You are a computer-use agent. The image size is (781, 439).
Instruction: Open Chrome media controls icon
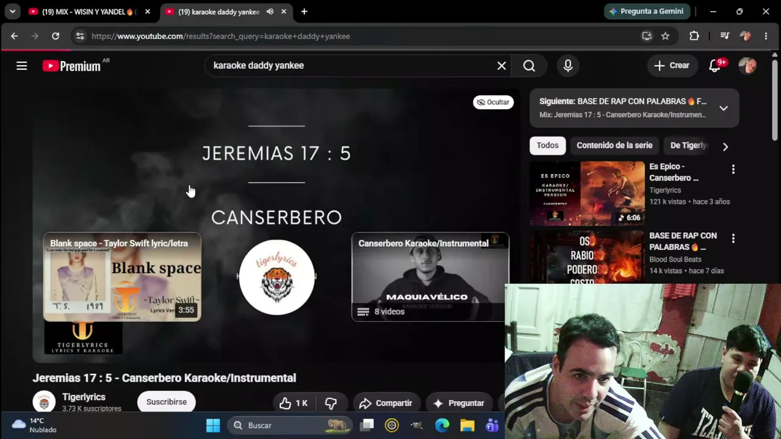tap(725, 36)
